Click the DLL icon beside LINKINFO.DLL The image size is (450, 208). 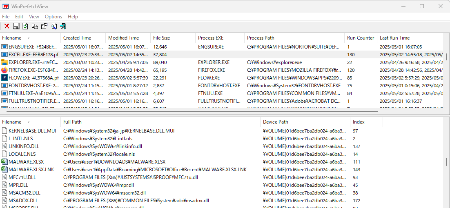click(x=4, y=146)
